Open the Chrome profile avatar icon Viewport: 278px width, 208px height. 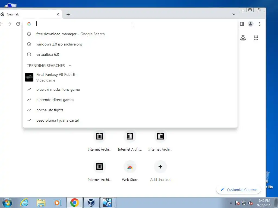[251, 24]
